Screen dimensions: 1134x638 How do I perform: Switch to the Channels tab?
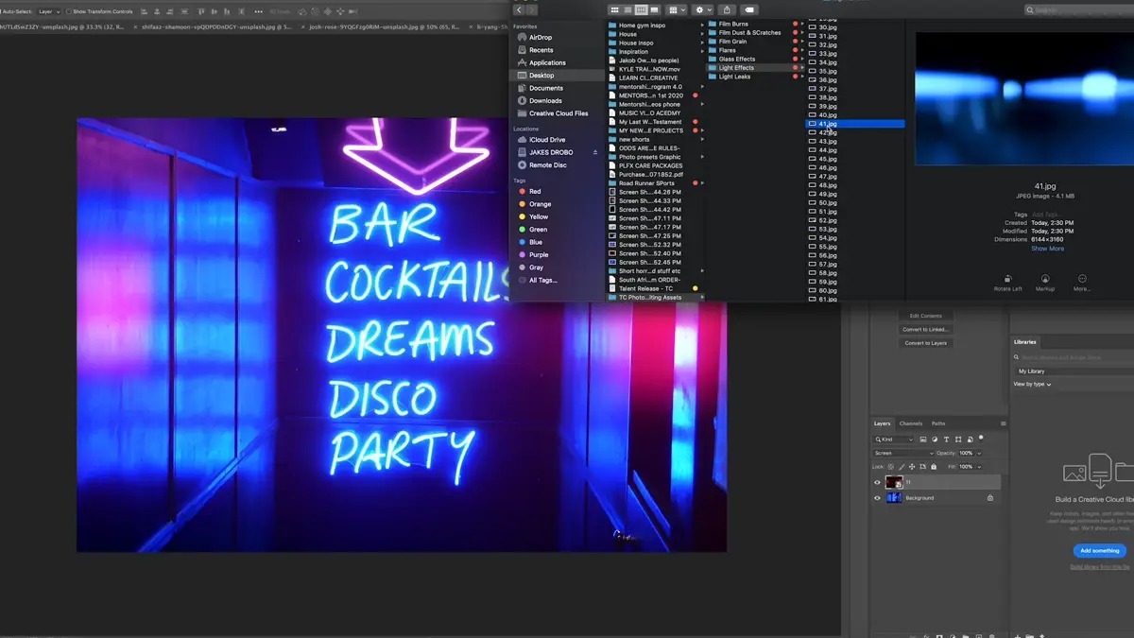pyautogui.click(x=910, y=423)
